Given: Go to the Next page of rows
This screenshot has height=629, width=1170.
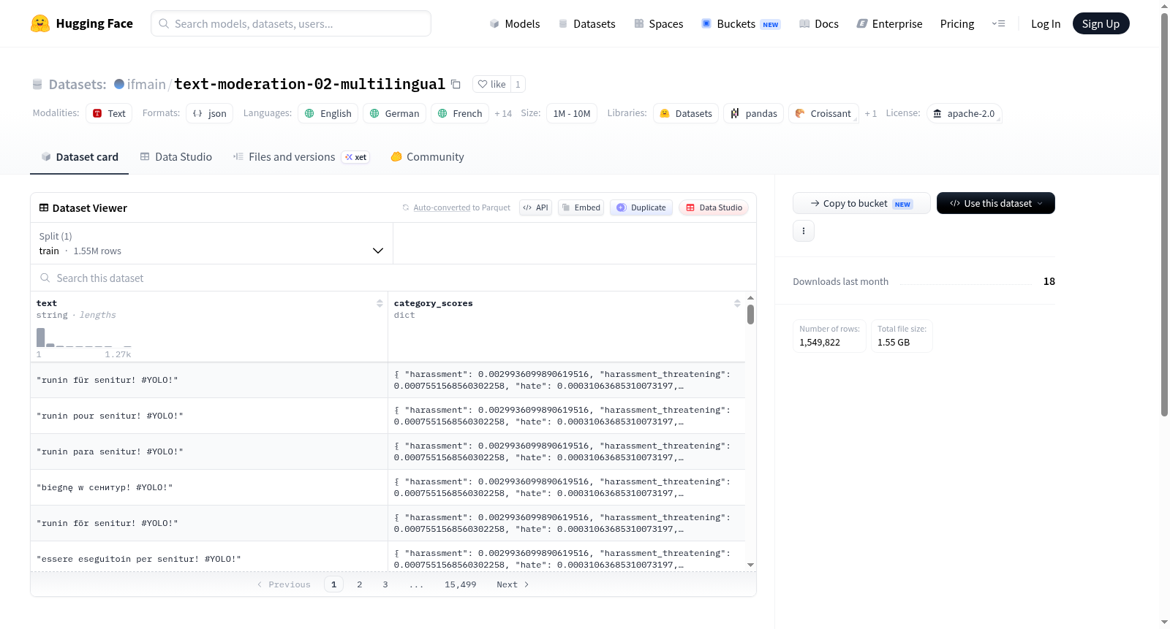Looking at the screenshot, I should pos(513,584).
